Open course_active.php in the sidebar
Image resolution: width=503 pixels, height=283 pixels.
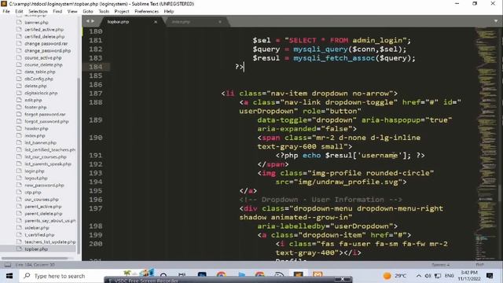tap(43, 57)
